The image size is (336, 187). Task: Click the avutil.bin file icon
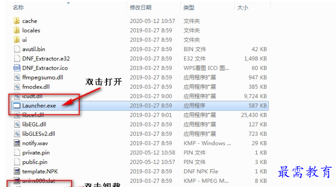pyautogui.click(x=17, y=49)
